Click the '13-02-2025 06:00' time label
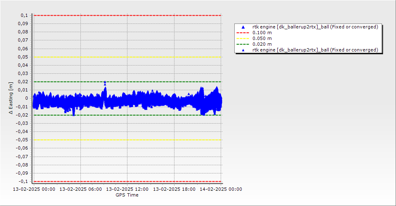This screenshot has height=206, width=396. tap(80, 189)
